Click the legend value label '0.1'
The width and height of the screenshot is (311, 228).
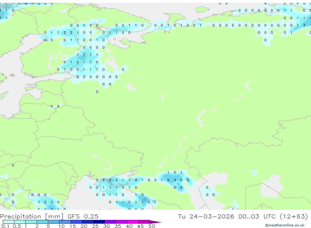coord(5,226)
